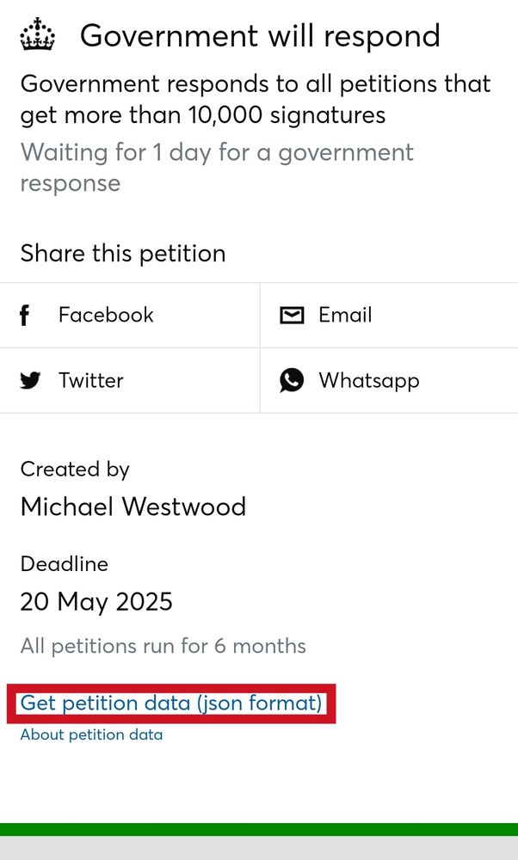Click the crown icon beside Government will respond
This screenshot has width=518, height=860.
coord(38,34)
